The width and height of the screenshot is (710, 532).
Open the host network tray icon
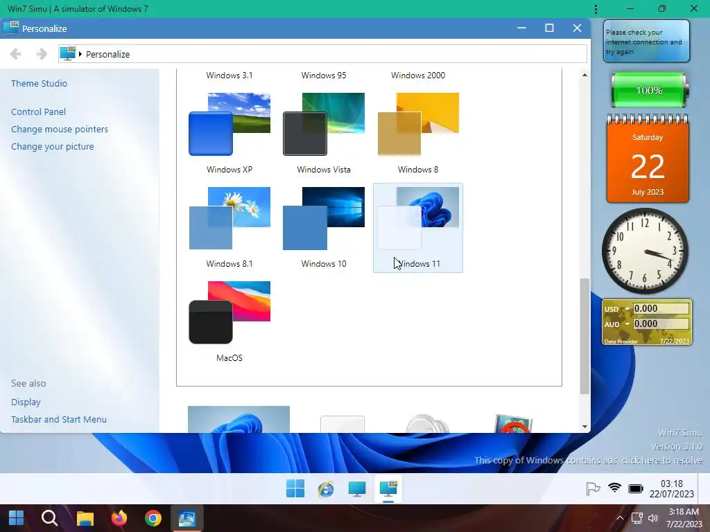[x=637, y=518]
